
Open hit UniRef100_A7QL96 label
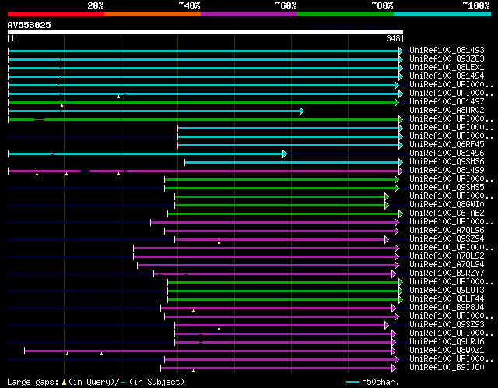tap(447, 231)
